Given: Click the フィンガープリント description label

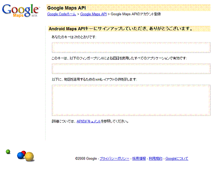Looking at the screenshot, I should pos(119,58).
